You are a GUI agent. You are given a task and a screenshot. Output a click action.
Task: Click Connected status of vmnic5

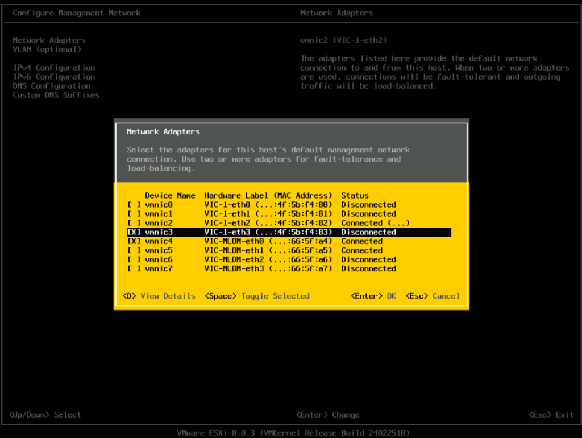[362, 250]
